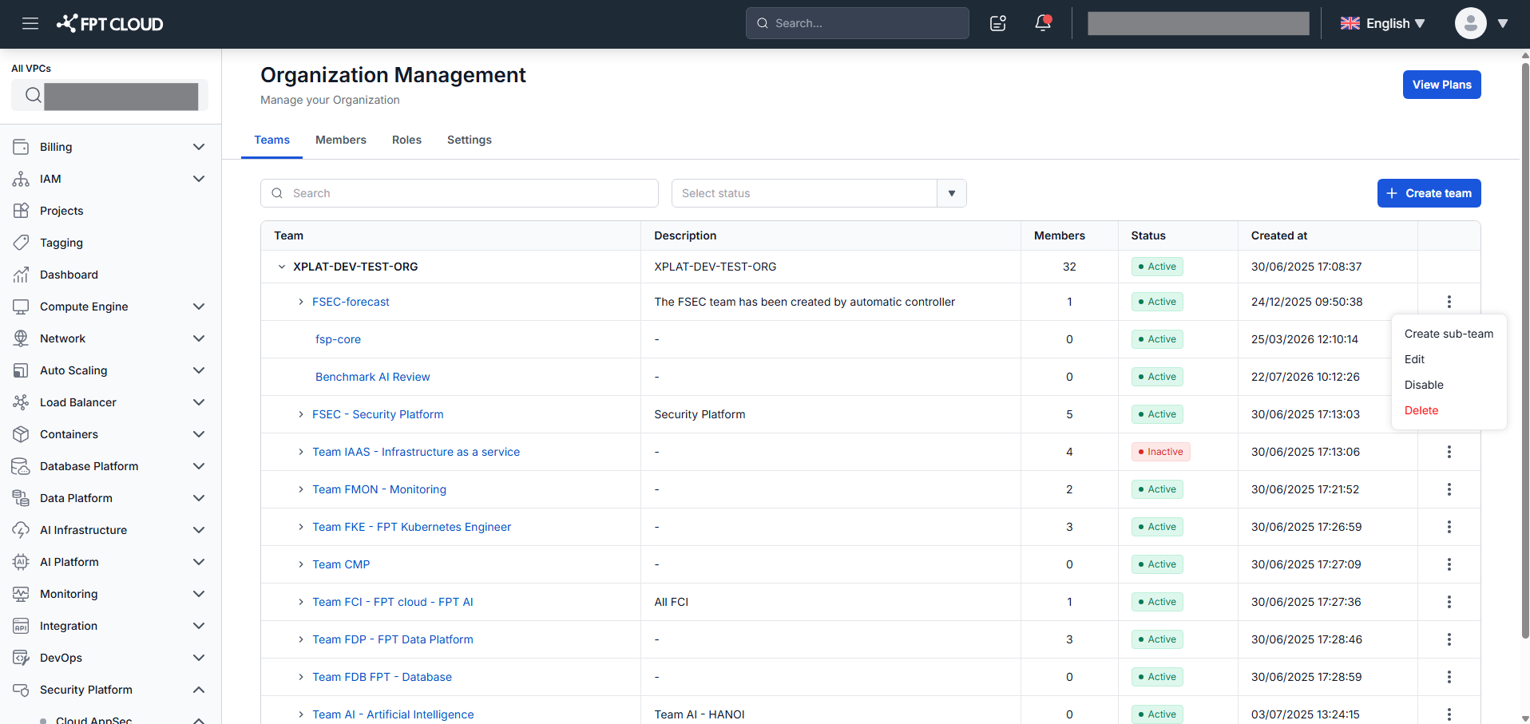The image size is (1530, 724).
Task: Click the Network globe icon
Action: 21,338
